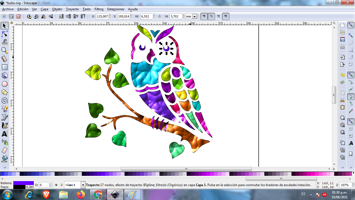The width and height of the screenshot is (355, 200).
Task: Select the Star polygon tool
Action: click(4, 92)
